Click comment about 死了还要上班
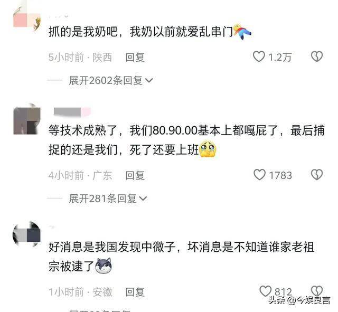Viewport: 338px width, 312px height. [x=186, y=140]
